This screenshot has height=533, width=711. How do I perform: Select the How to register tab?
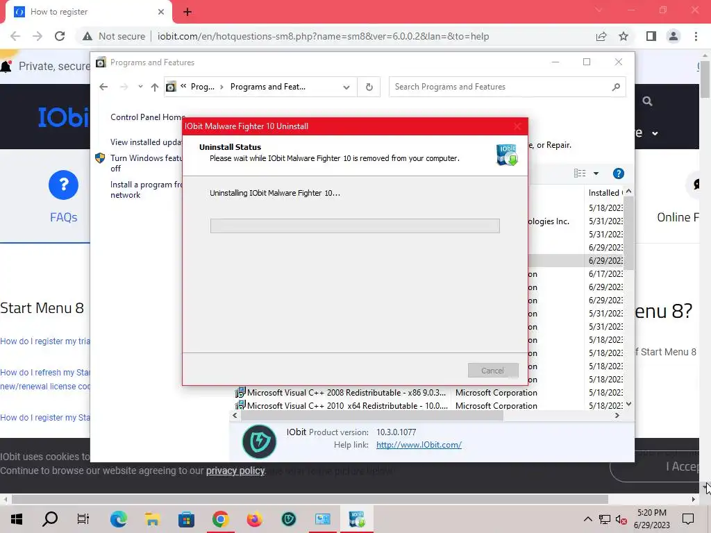point(88,12)
